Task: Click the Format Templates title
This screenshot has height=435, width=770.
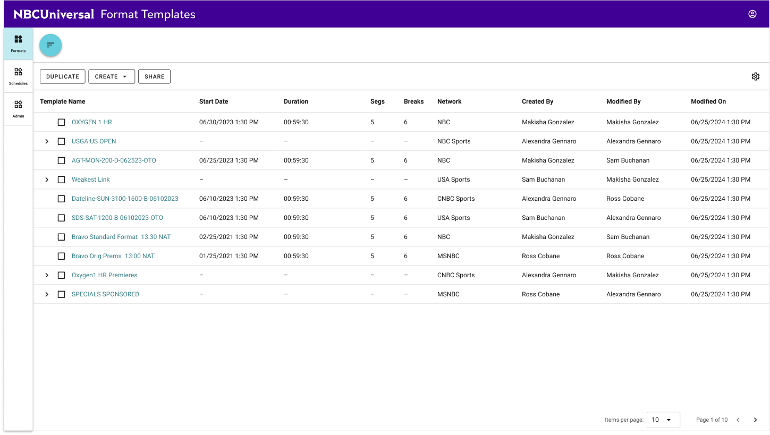Action: [x=148, y=14]
